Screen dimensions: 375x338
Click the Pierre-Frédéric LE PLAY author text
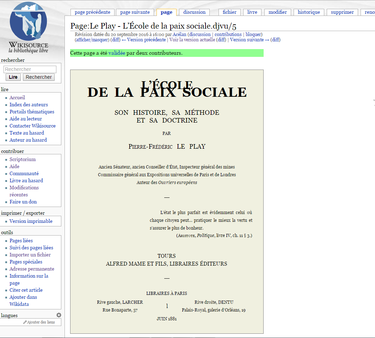(x=167, y=147)
